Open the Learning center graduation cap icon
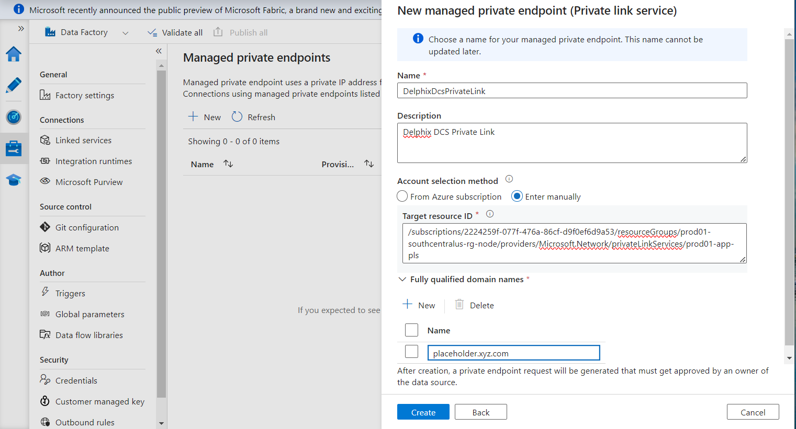 click(14, 180)
